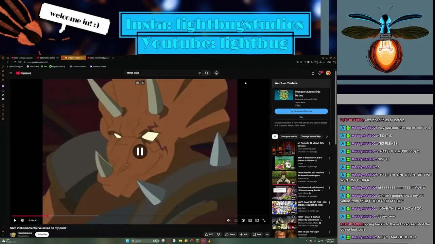Toggle the autoplay switch in the player
This screenshot has height=244, width=435.
[229, 220]
